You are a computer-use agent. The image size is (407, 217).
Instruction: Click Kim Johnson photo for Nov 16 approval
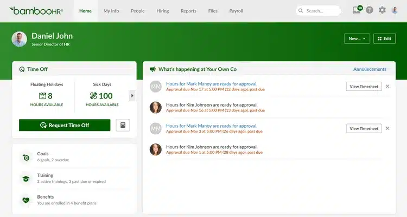click(156, 108)
